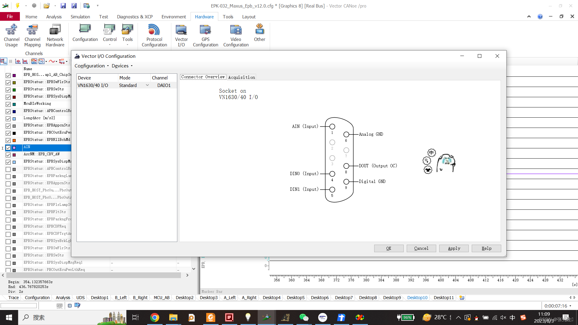Open the Diagnostics & XCP ribbon tab
Screen dimensions: 578x325
135,17
